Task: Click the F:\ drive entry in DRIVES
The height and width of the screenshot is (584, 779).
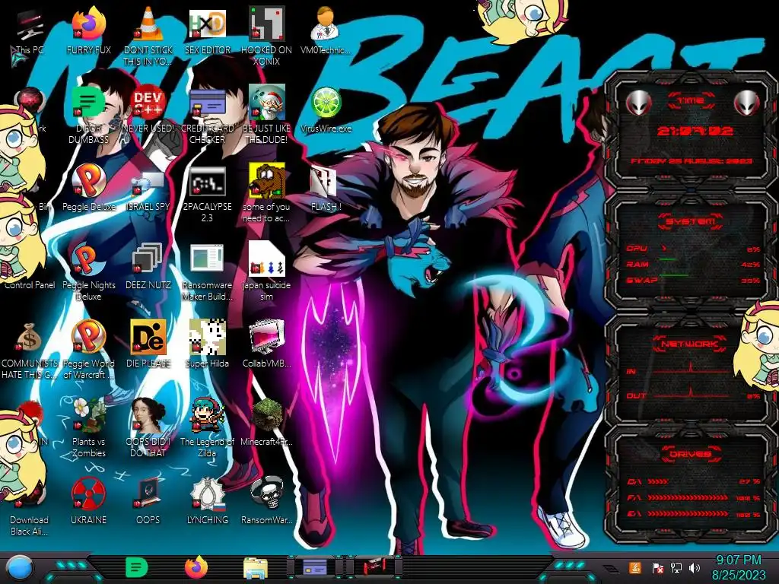Action: (x=692, y=497)
